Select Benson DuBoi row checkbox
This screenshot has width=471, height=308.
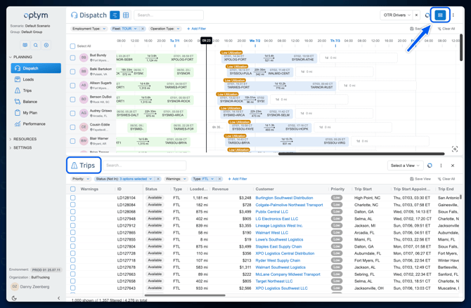(x=72, y=99)
